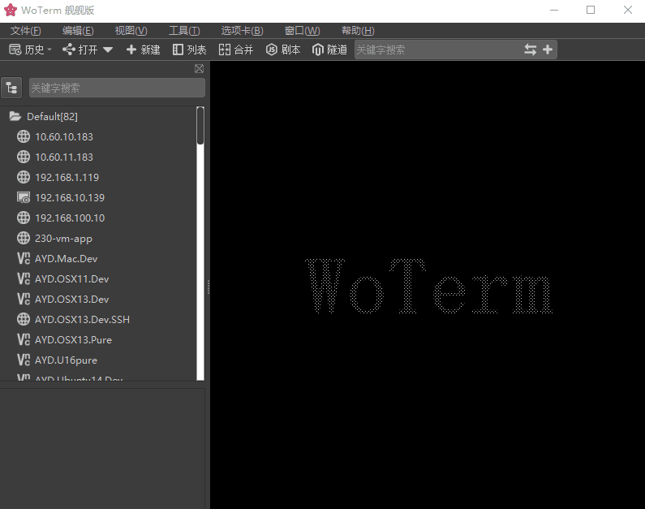
Task: Click the VNC icon beside AYD.OSX11.Dev
Action: coord(24,278)
